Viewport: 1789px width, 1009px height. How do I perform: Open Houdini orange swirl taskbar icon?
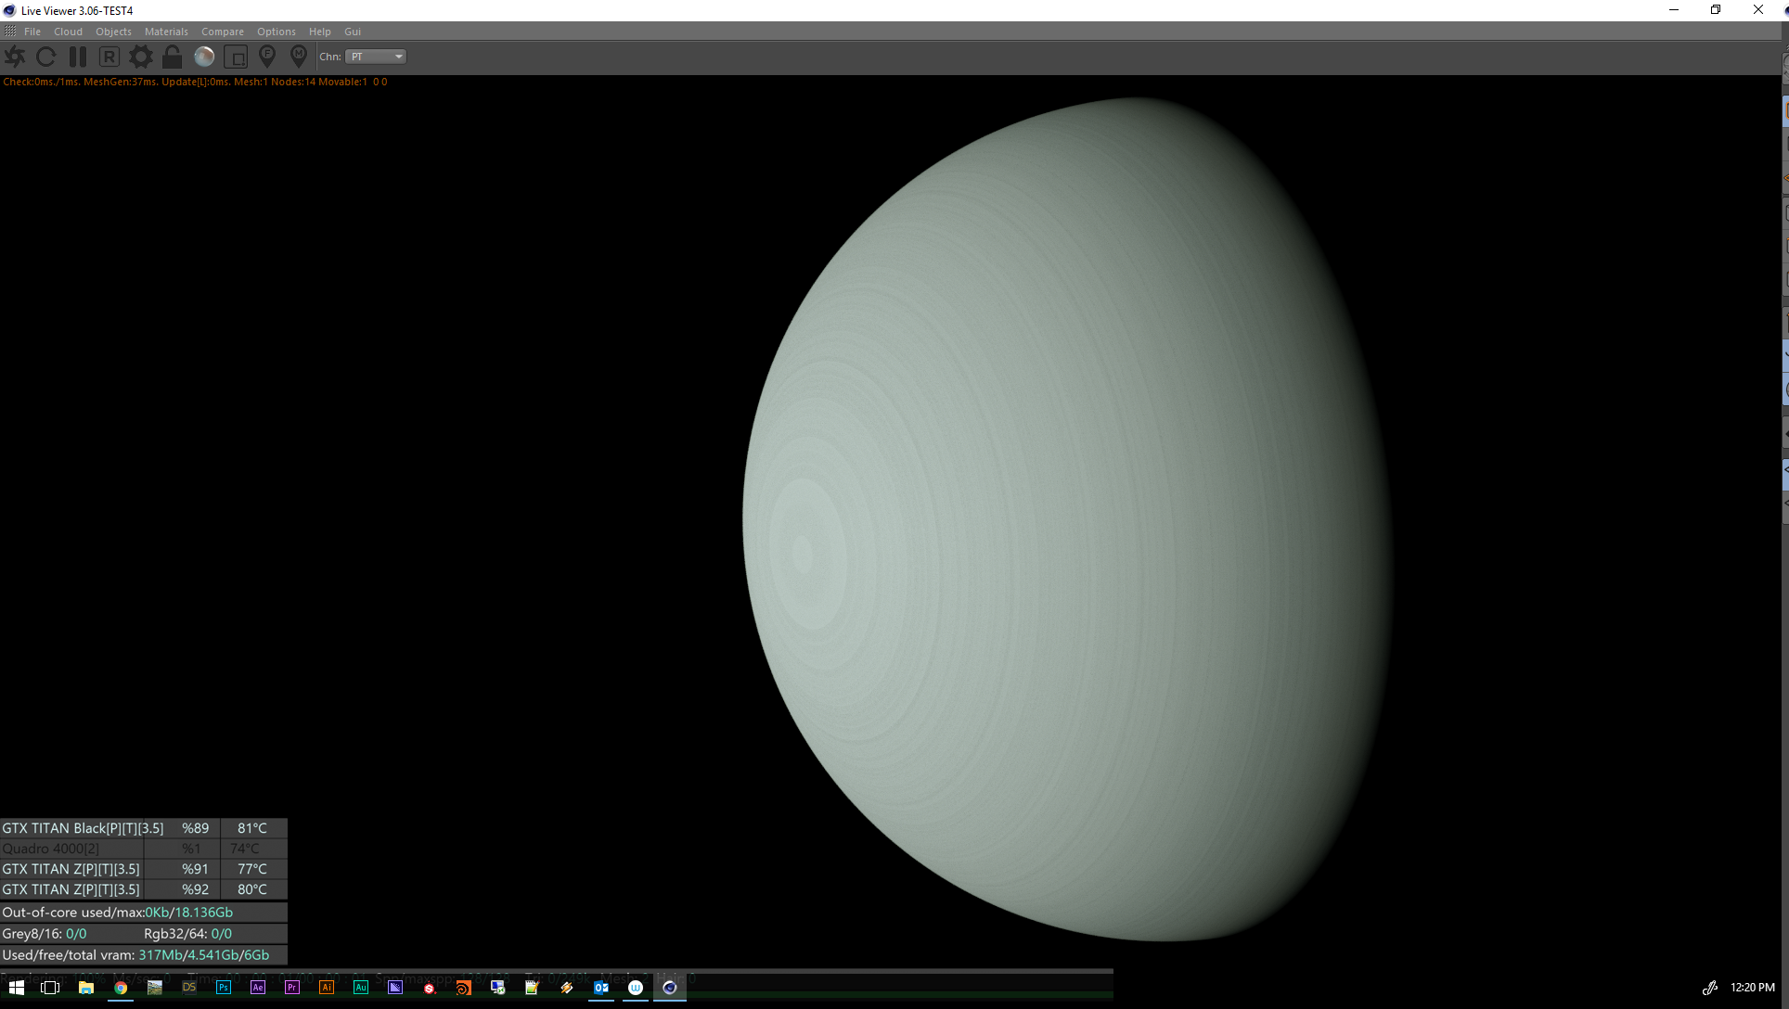click(x=463, y=988)
